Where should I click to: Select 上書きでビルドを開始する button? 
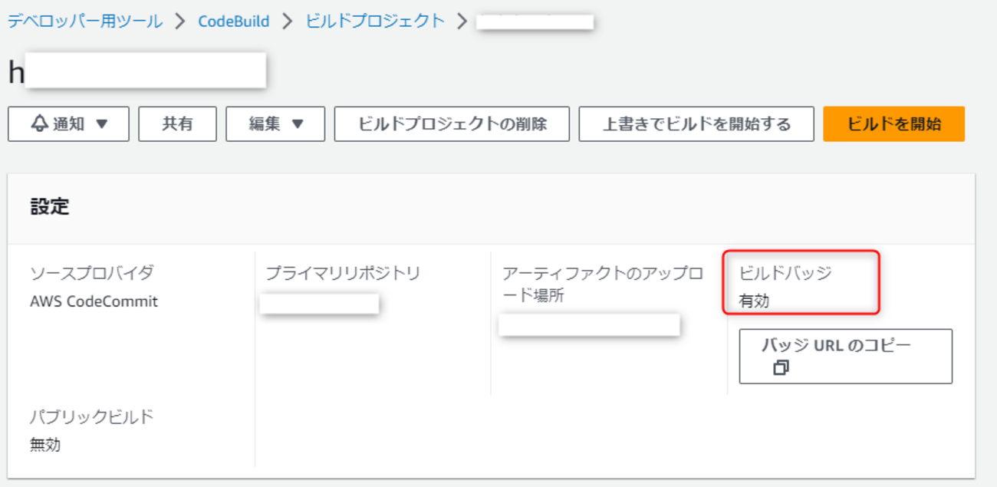point(696,124)
